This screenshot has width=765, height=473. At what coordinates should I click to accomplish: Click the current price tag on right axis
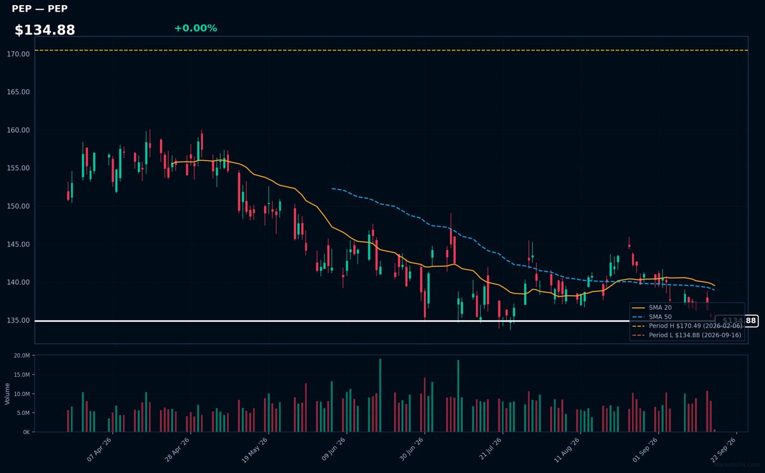click(736, 321)
